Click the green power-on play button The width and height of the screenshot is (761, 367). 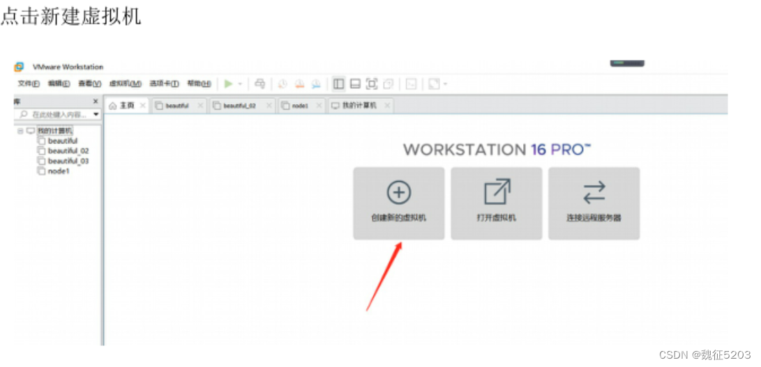228,84
